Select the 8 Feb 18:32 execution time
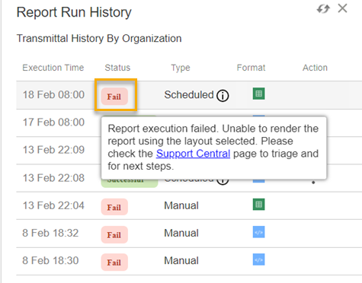Image resolution: width=362 pixels, height=283 pixels. [x=50, y=233]
